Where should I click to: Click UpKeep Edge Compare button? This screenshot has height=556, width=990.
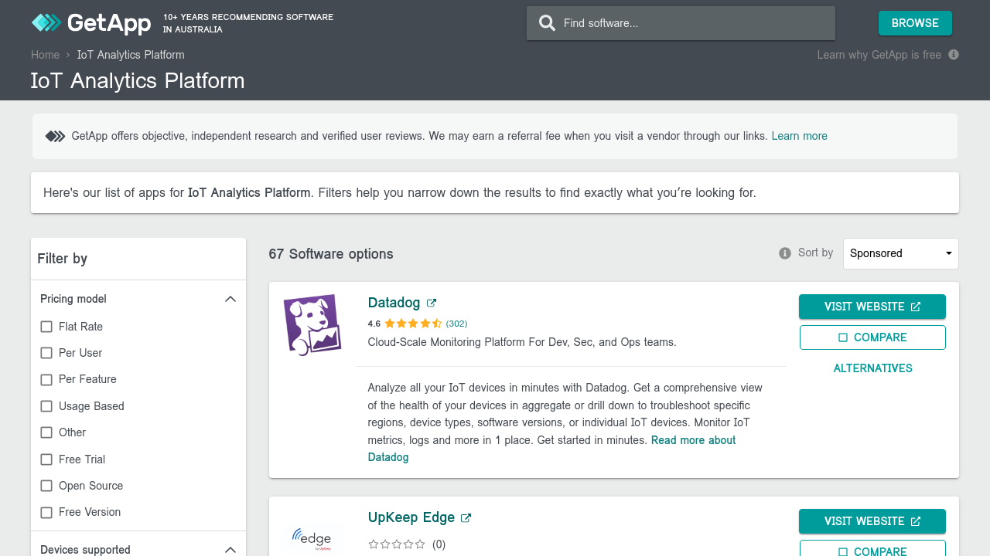click(872, 548)
